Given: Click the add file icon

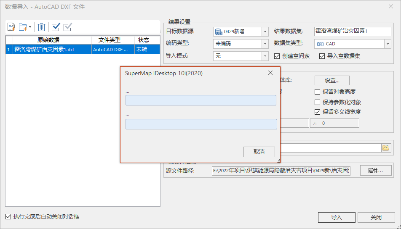Looking at the screenshot, I should coord(11,27).
